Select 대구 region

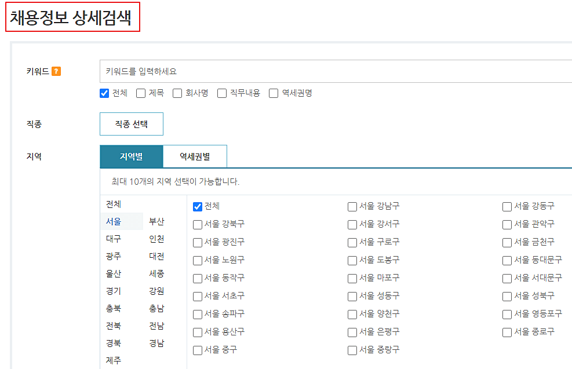pyautogui.click(x=114, y=239)
